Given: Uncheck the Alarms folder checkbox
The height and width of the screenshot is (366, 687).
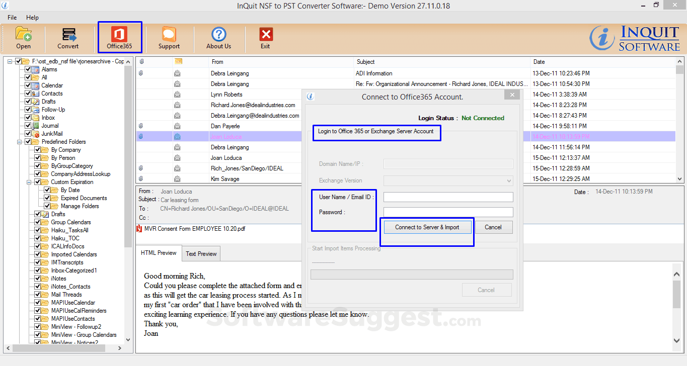Looking at the screenshot, I should (x=28, y=69).
